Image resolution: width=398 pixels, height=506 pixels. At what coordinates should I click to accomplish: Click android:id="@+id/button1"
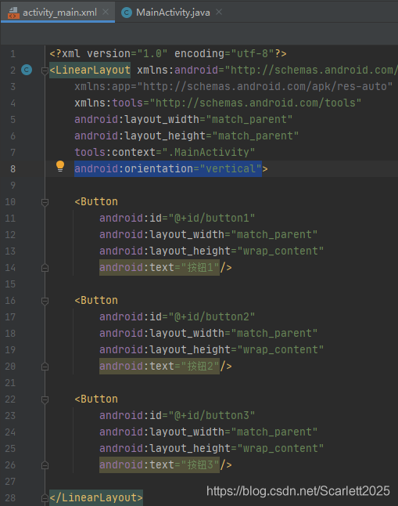coord(177,219)
